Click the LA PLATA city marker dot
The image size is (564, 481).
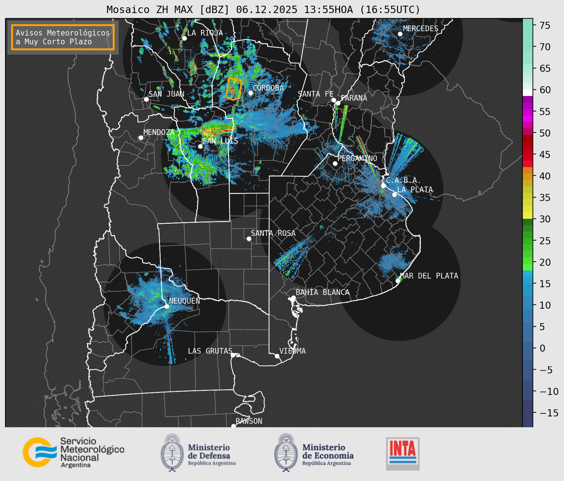click(x=394, y=195)
